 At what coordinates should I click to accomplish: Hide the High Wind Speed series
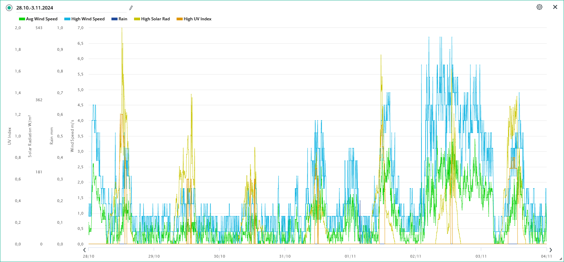pyautogui.click(x=84, y=19)
